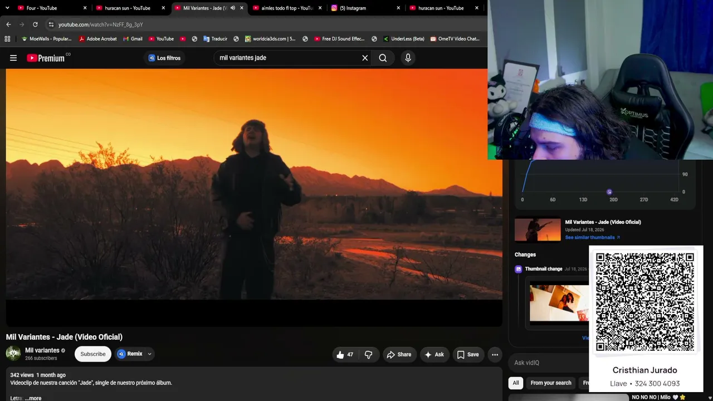Expand the Remix dropdown arrow
Image resolution: width=713 pixels, height=401 pixels.
coord(149,354)
